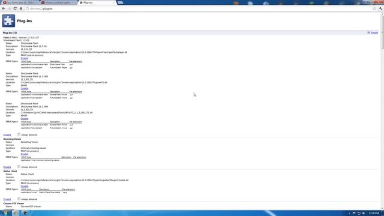Click the Native Client DLL location path
The image size is (384, 216).
point(74,180)
